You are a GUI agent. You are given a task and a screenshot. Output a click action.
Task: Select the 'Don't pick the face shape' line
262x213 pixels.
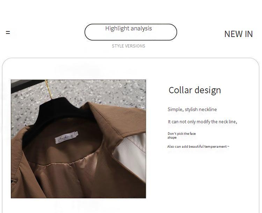182,135
